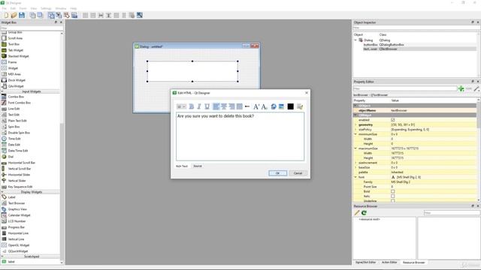
Task: Switch to the Action Editor tab
Action: tap(389, 262)
